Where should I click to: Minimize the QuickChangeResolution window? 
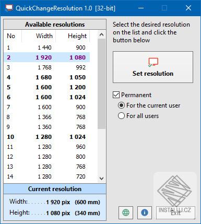click(141, 8)
